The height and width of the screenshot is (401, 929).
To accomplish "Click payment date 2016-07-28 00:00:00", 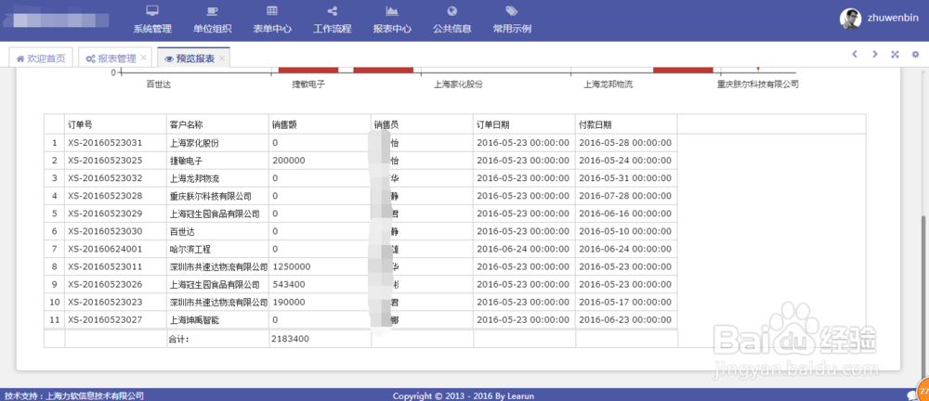I will 624,196.
